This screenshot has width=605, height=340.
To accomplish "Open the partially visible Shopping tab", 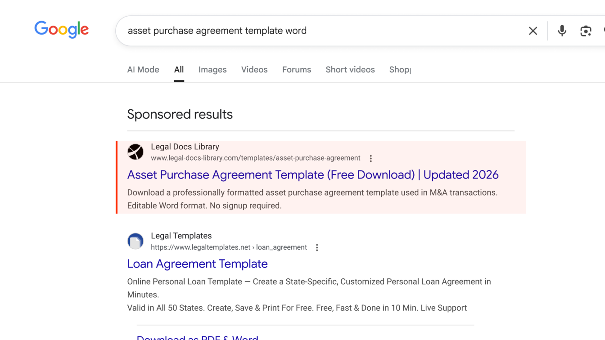I will pyautogui.click(x=400, y=70).
